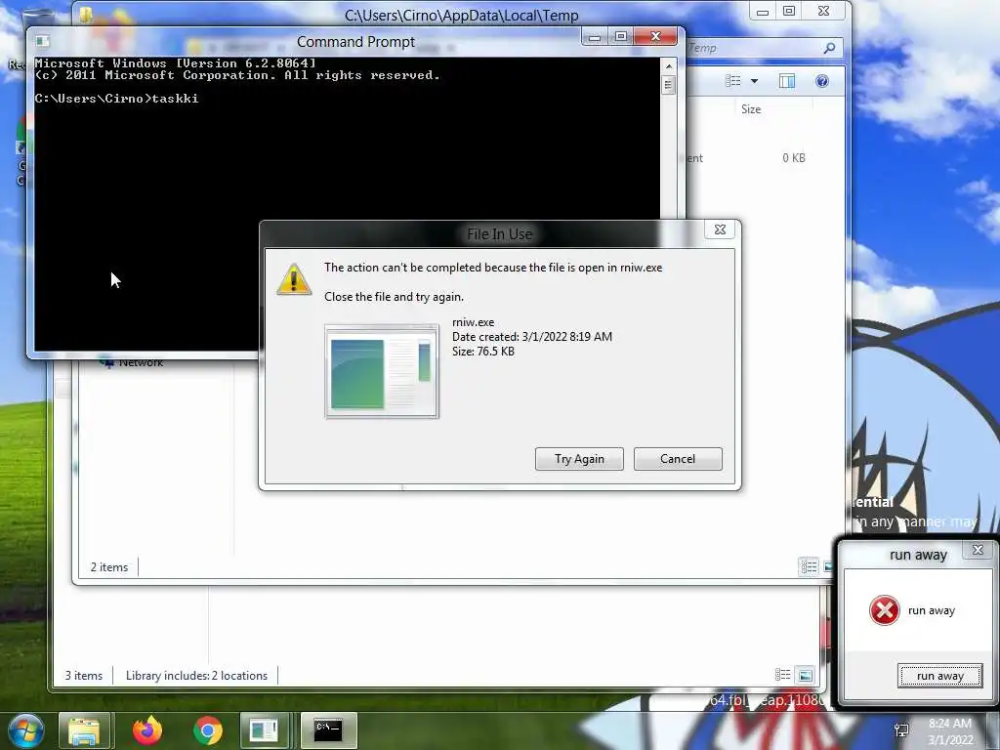Close the Temp explorer window
1000x750 pixels.
(x=824, y=12)
